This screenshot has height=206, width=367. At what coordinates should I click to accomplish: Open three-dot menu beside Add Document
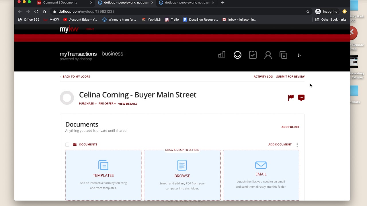297,145
